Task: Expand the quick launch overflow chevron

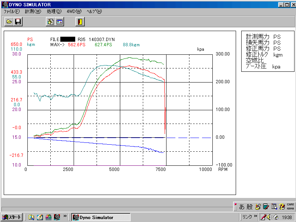Action: tap(65, 216)
